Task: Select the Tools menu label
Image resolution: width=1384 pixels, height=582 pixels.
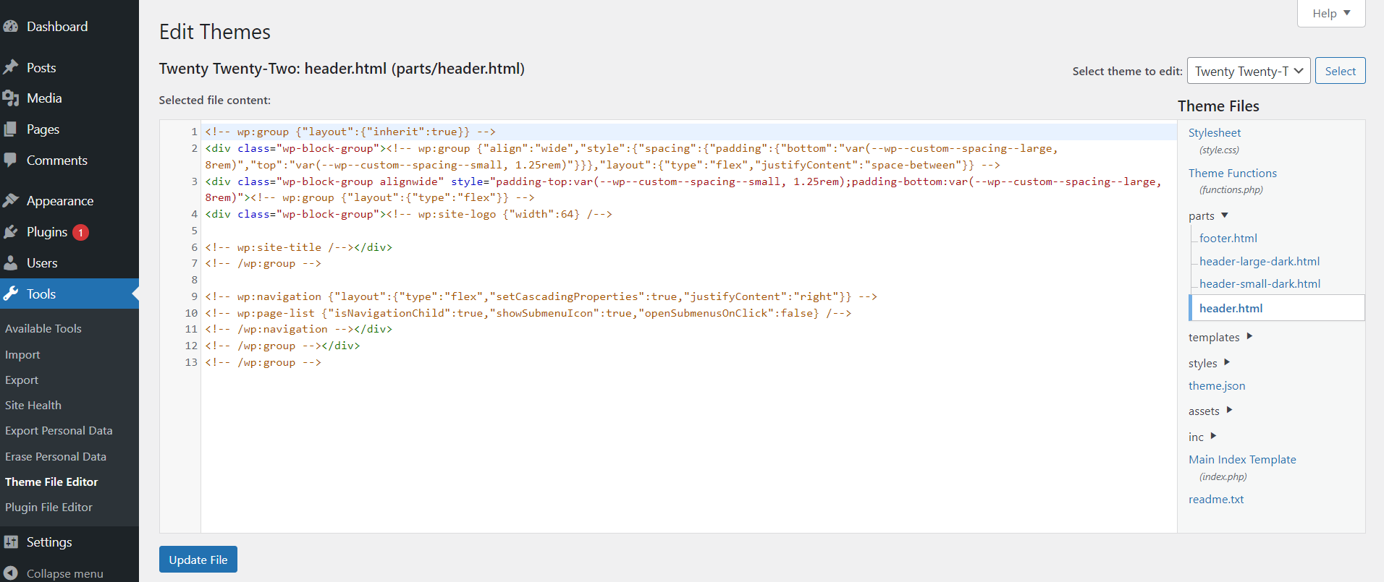Action: (41, 294)
